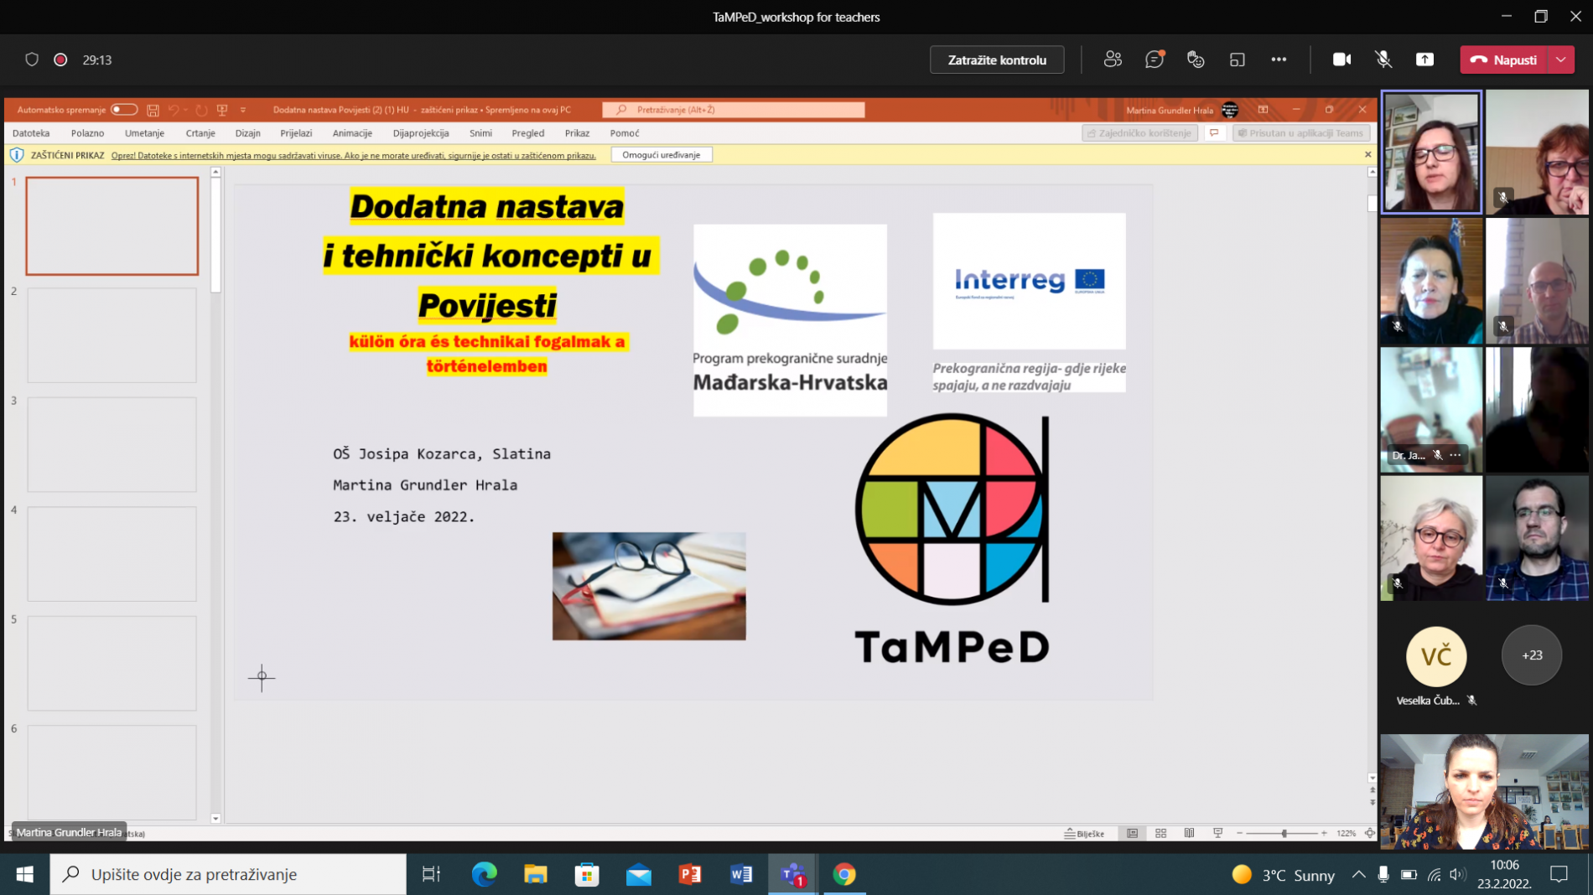Open File Explorer from taskbar
Screen dimensions: 1593x895
[x=535, y=874]
